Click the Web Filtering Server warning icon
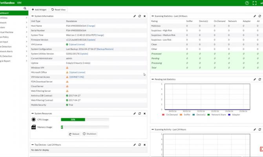 (x=67, y=91)
